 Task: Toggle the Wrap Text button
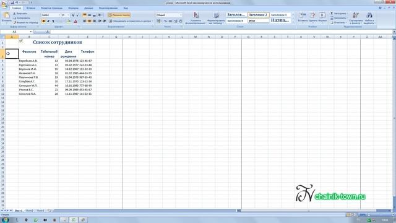119,15
